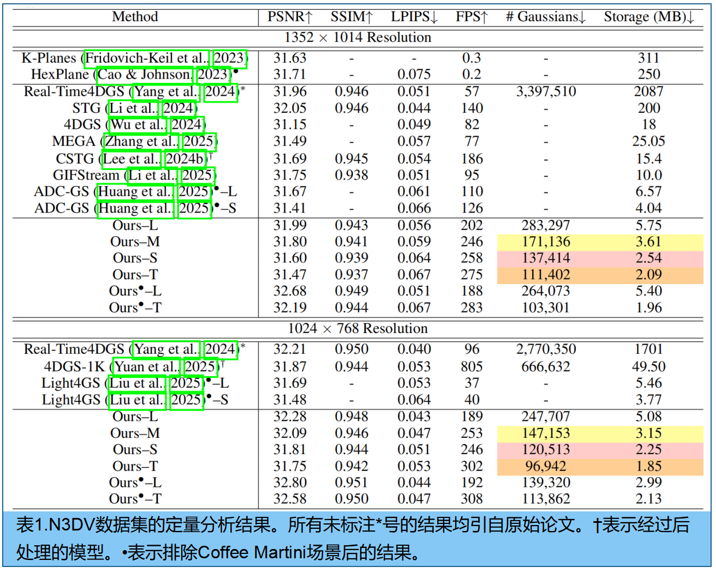Viewport: 716px width, 573px height.
Task: Select the 103,301 Gaussians value
Action: (x=546, y=308)
